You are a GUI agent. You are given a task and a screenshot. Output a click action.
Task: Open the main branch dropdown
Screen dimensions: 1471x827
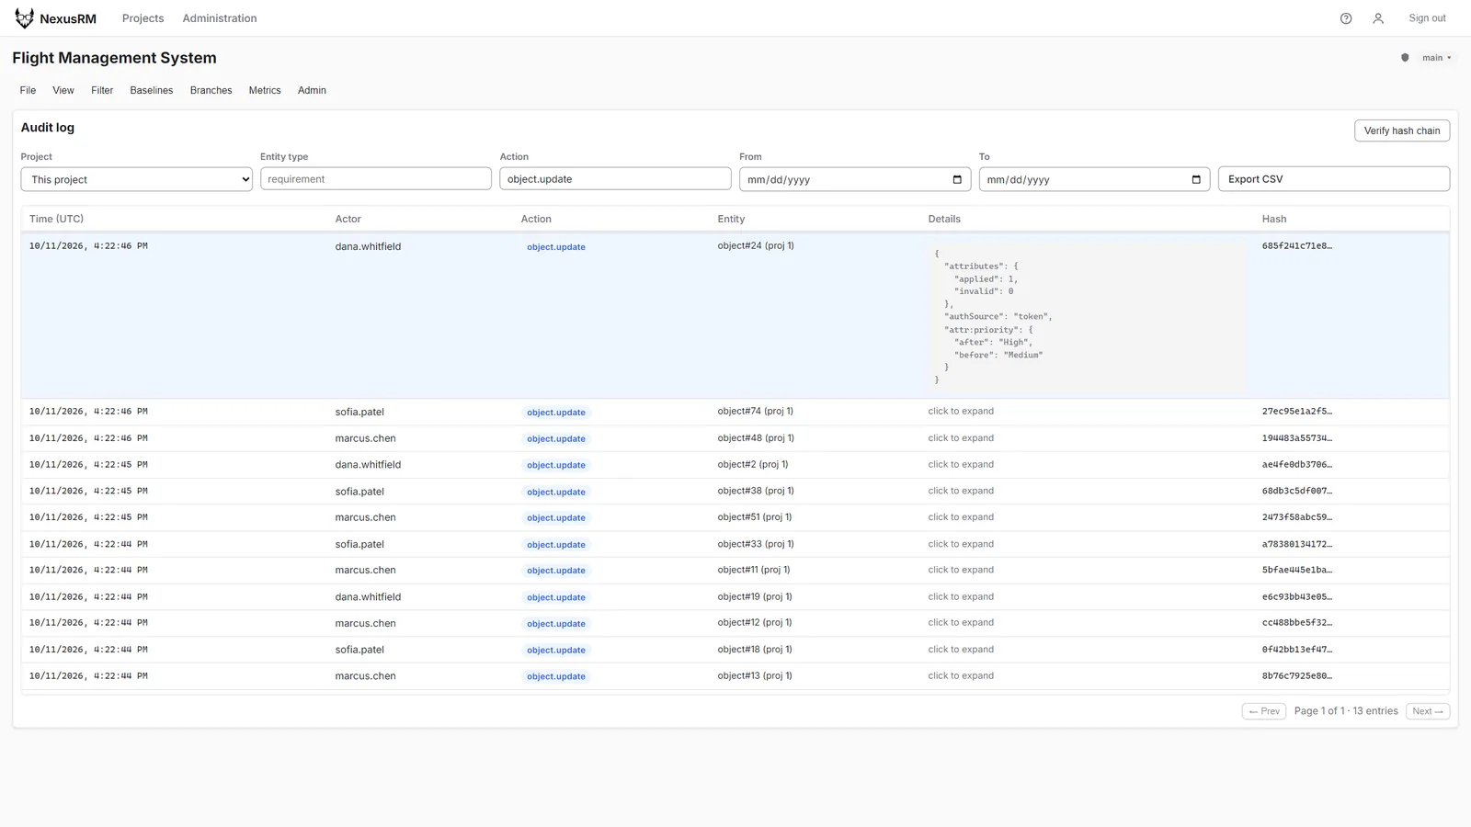click(x=1437, y=58)
